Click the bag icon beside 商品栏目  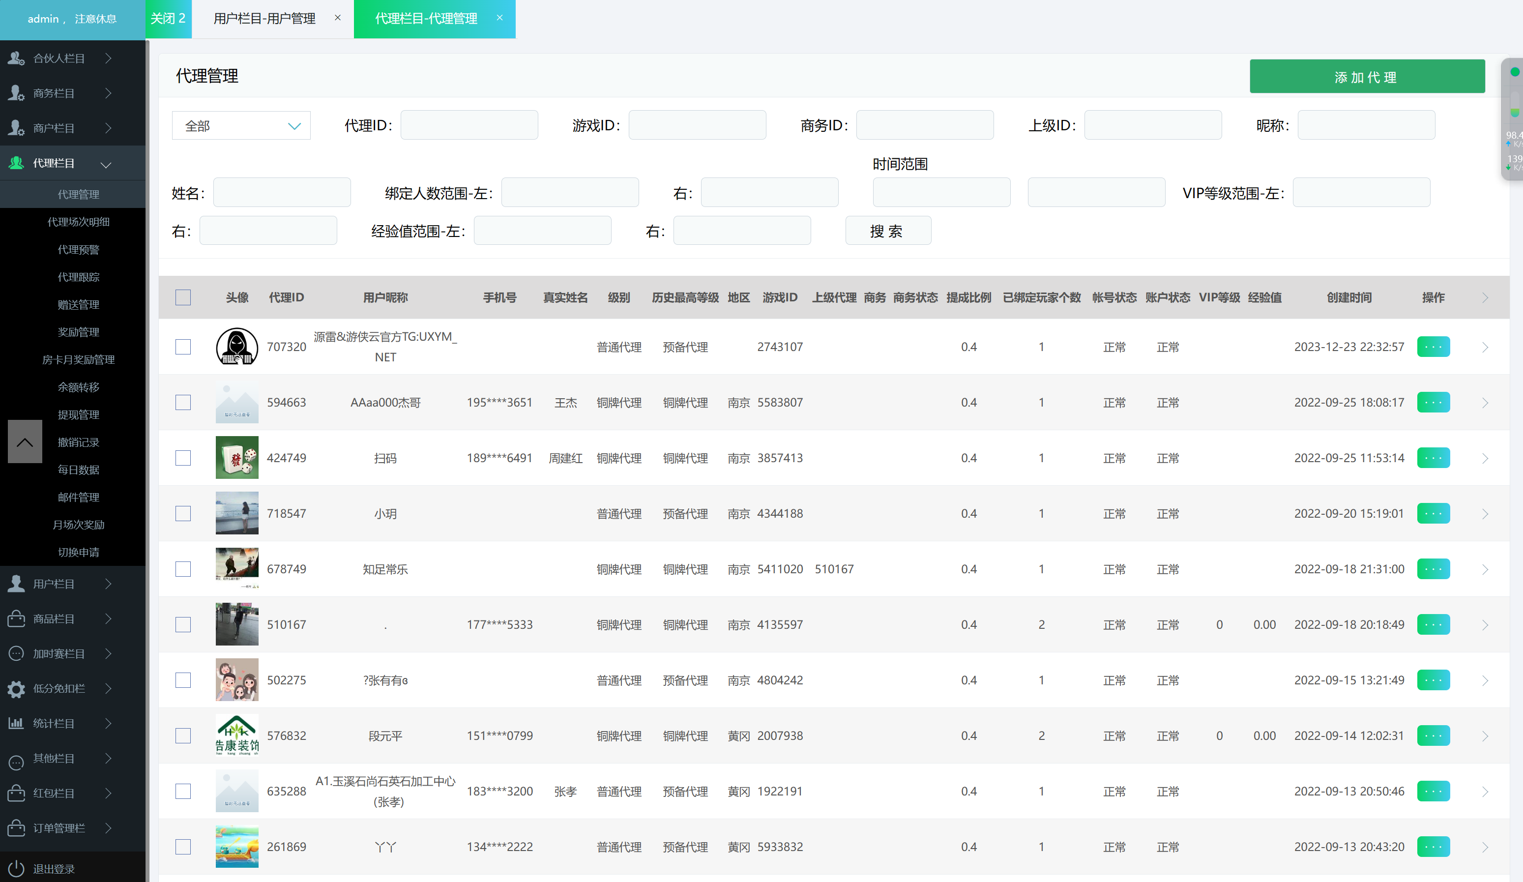tap(16, 618)
